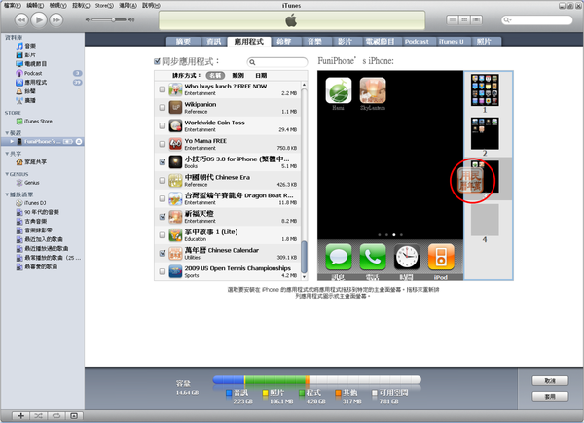Image resolution: width=584 pixels, height=423 pixels.
Task: Click the 取消 cancel button
Action: [x=550, y=381]
